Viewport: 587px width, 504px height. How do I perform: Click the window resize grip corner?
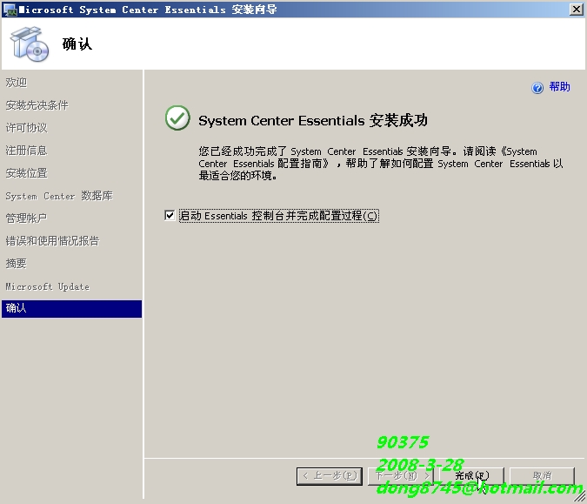[581, 497]
